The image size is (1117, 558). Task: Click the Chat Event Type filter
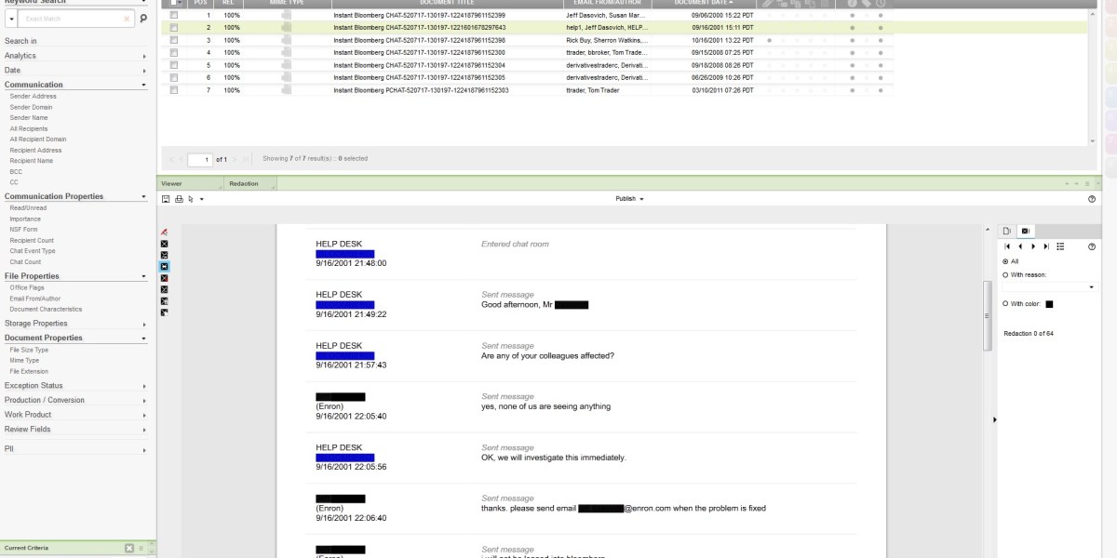[33, 251]
